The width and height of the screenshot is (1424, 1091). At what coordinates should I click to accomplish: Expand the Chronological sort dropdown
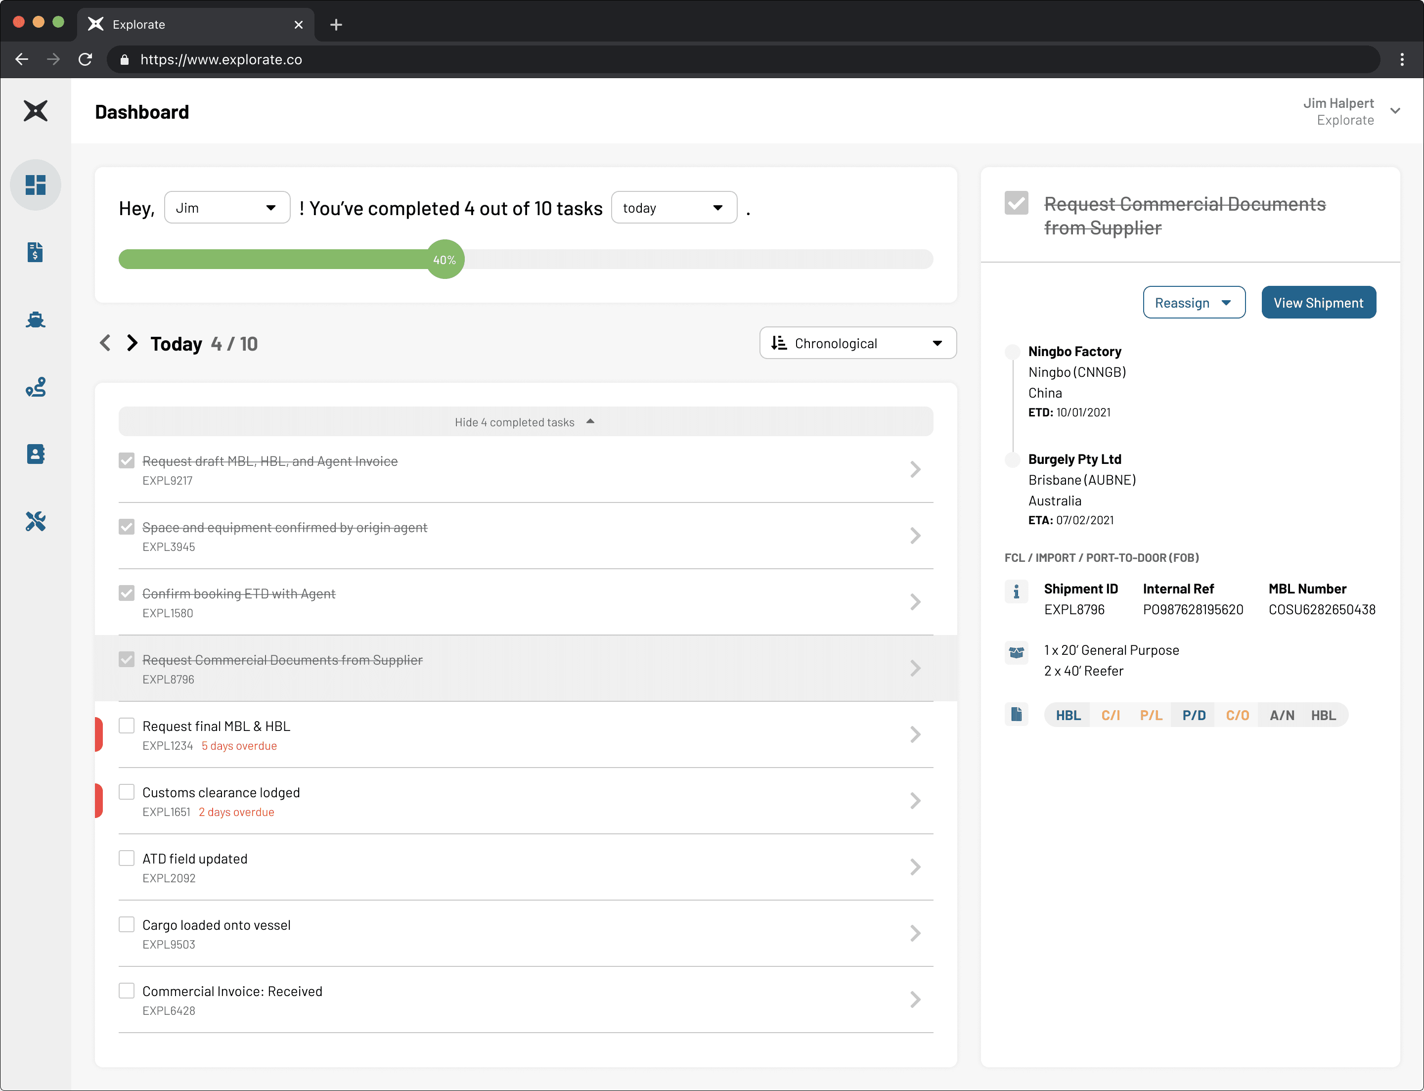coord(857,344)
